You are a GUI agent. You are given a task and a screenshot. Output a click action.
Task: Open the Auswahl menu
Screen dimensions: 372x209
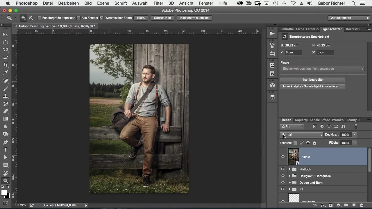[140, 3]
